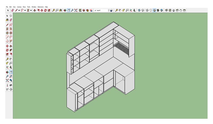Image resolution: width=213 pixels, height=124 pixels.
Task: Click Zoom Extents in the top toolbar
Action: pos(76,10)
